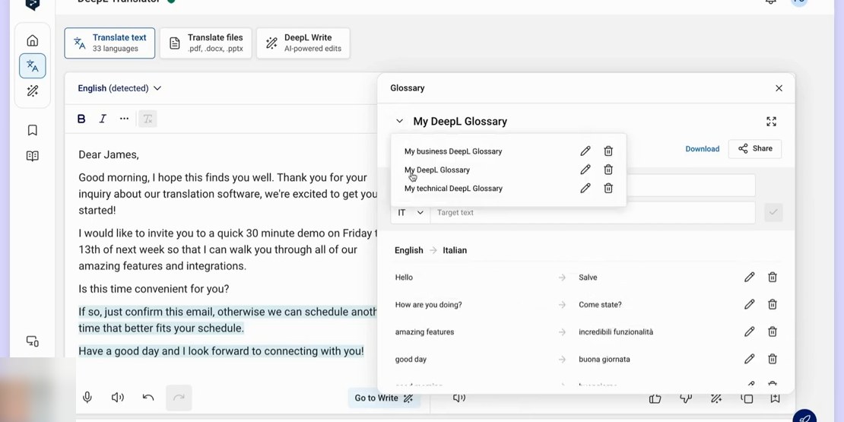This screenshot has width=844, height=422.
Task: Click the DeepL logo at top left
Action: coord(33,5)
